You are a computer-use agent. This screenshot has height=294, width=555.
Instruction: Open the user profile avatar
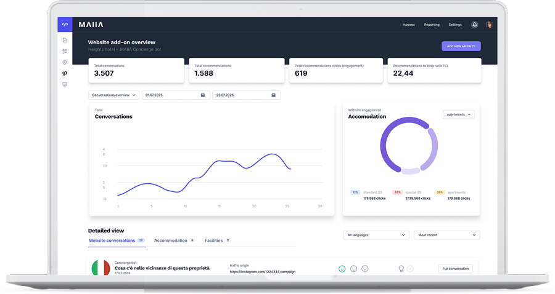point(488,25)
